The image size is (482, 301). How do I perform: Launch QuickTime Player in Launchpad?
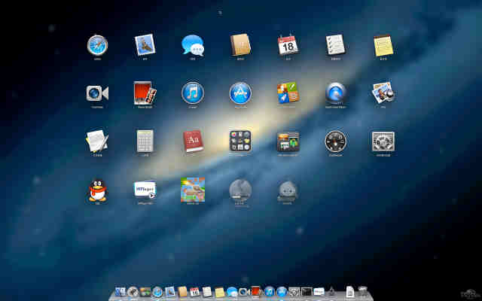click(x=336, y=93)
